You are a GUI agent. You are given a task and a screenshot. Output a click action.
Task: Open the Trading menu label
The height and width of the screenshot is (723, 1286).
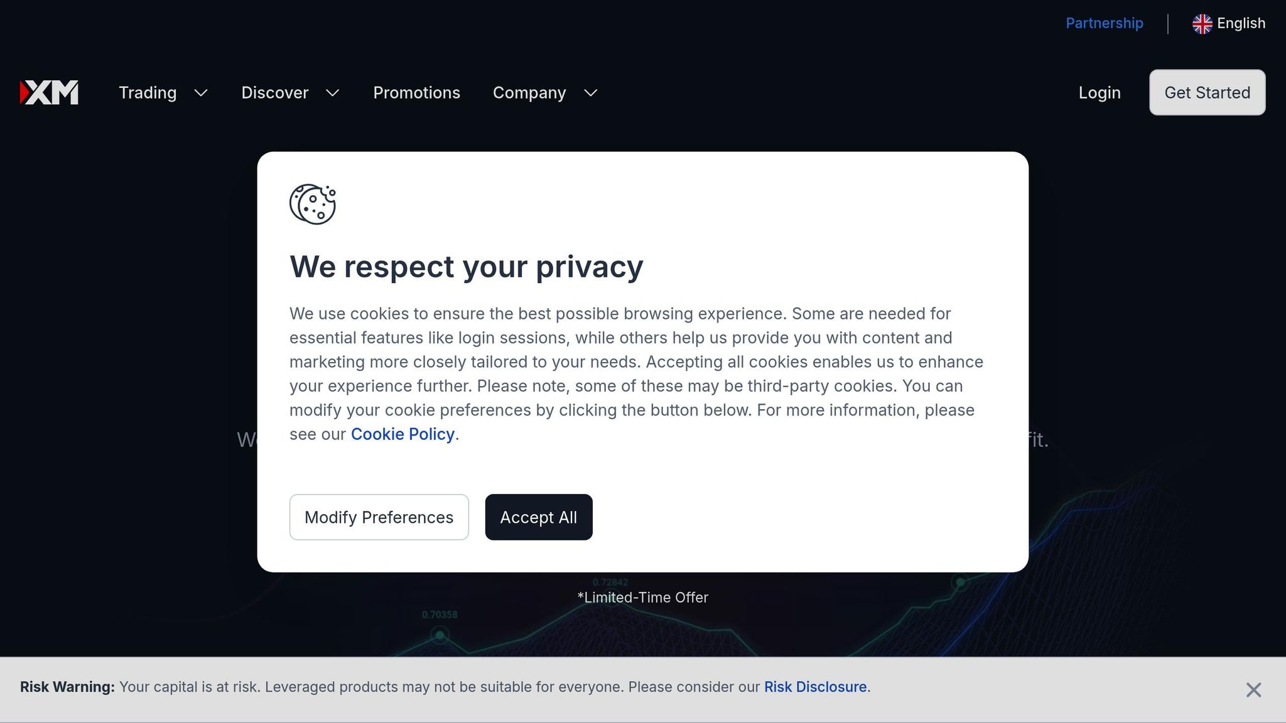coord(148,93)
